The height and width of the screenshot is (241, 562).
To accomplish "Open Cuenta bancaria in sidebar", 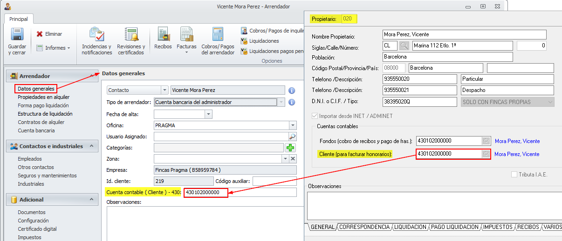I will (36, 130).
